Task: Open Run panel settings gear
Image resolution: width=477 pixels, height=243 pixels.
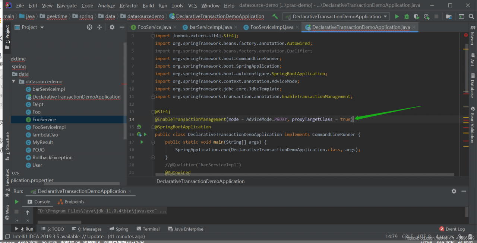Action: (x=454, y=191)
